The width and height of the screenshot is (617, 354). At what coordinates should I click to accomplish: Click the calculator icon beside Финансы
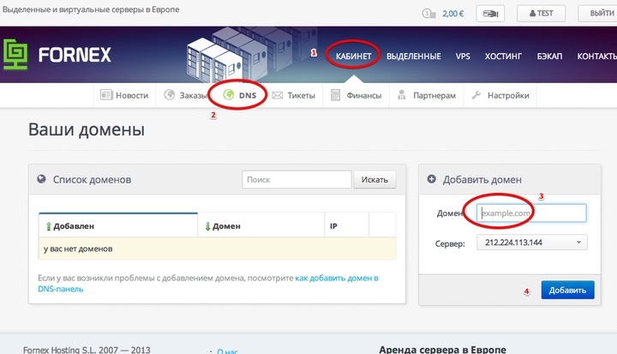[x=335, y=95]
